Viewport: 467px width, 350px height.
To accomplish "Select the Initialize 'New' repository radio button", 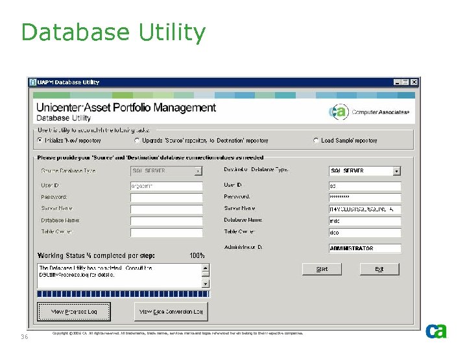I will pyautogui.click(x=40, y=140).
